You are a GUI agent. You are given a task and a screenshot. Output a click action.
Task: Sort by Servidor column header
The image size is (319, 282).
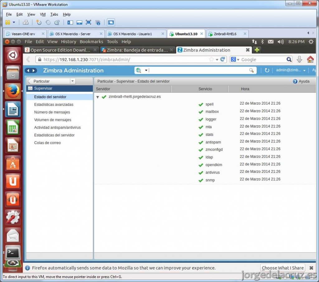click(x=132, y=89)
